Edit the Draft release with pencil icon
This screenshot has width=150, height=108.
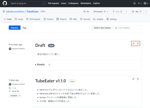(x=133, y=43)
